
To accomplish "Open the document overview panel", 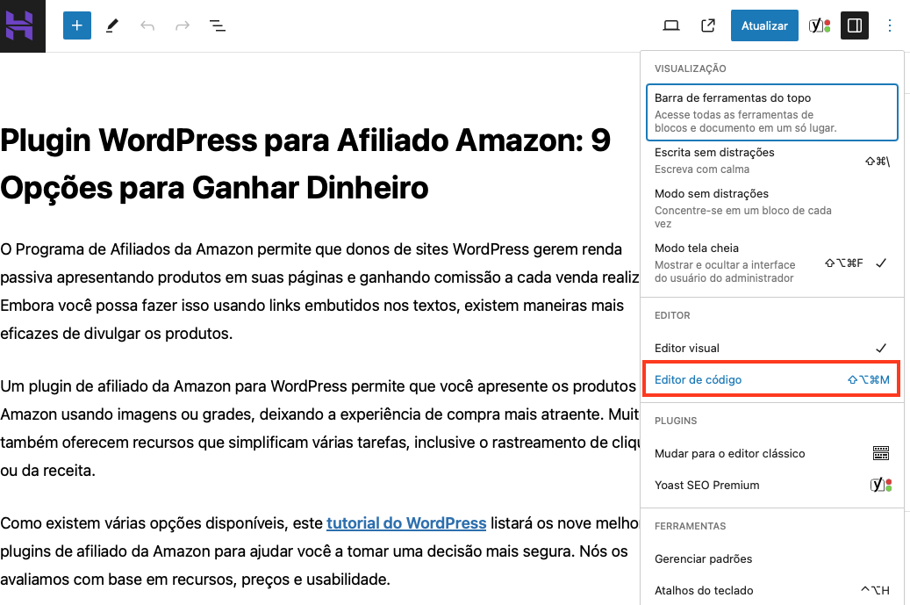I will (x=217, y=25).
